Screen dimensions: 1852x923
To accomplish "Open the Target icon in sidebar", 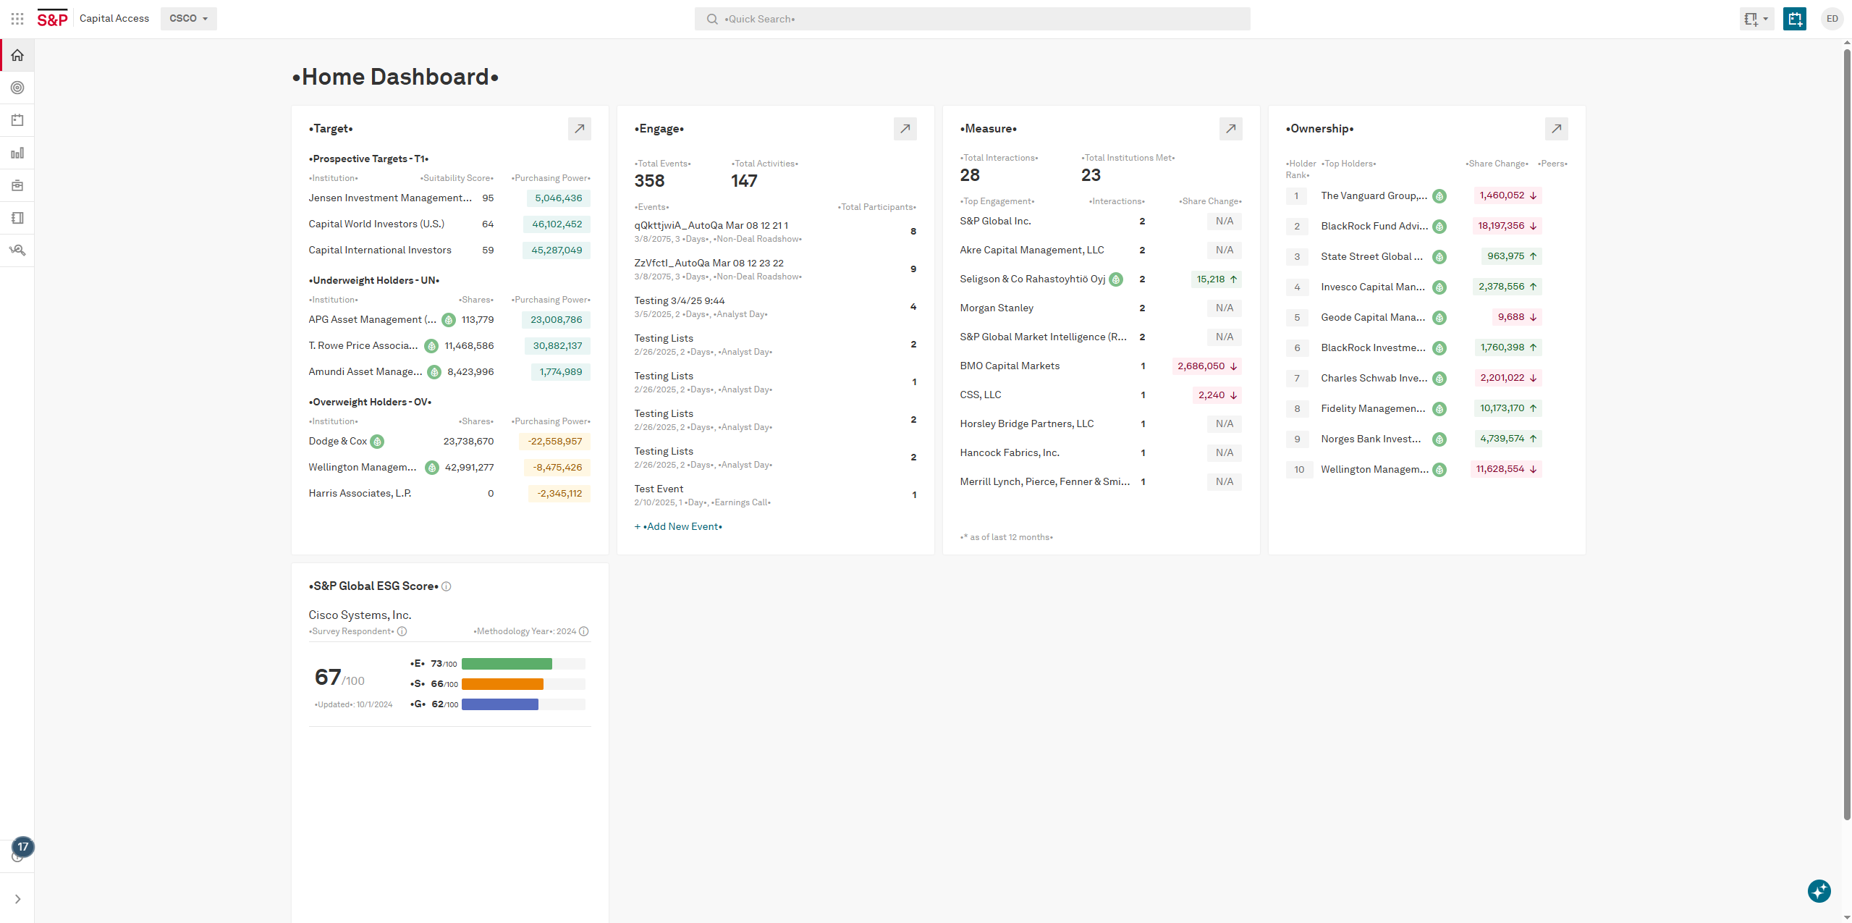I will click(x=17, y=88).
